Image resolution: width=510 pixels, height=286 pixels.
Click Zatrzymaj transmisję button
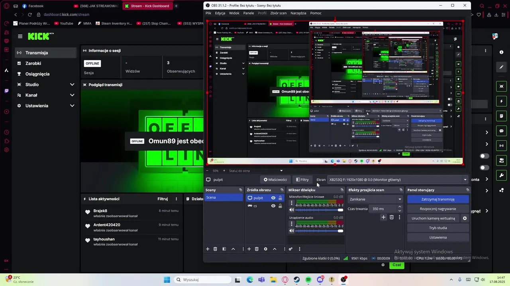point(438,199)
